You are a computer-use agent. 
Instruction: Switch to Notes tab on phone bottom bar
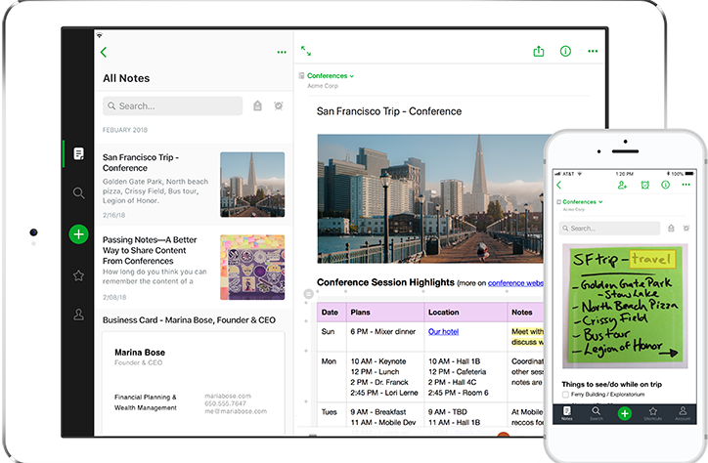click(x=567, y=413)
